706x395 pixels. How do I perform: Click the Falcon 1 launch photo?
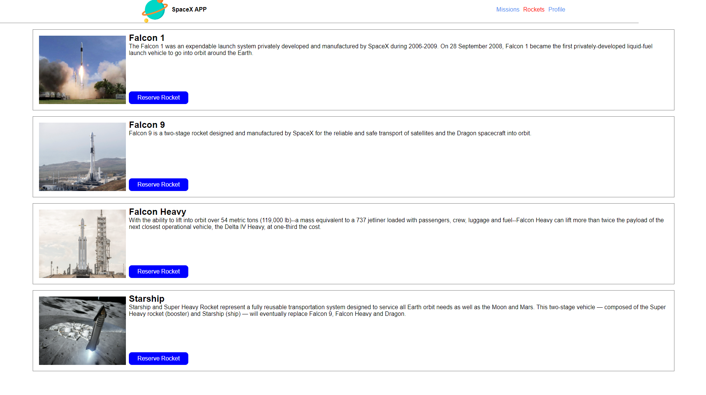pos(82,70)
